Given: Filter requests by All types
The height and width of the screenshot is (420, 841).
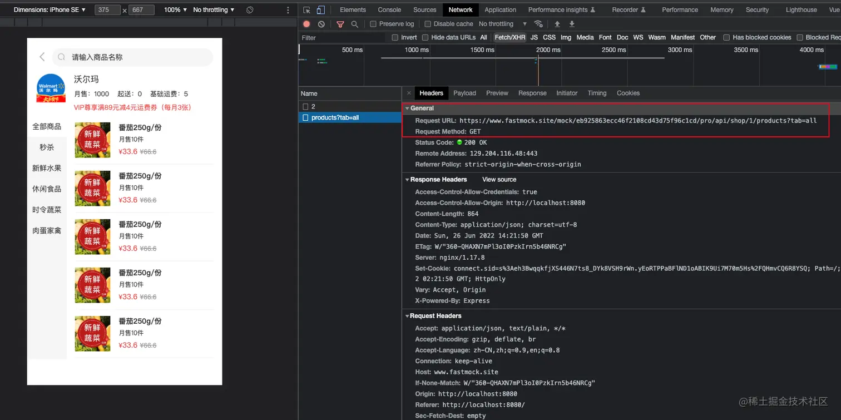Looking at the screenshot, I should tap(483, 37).
